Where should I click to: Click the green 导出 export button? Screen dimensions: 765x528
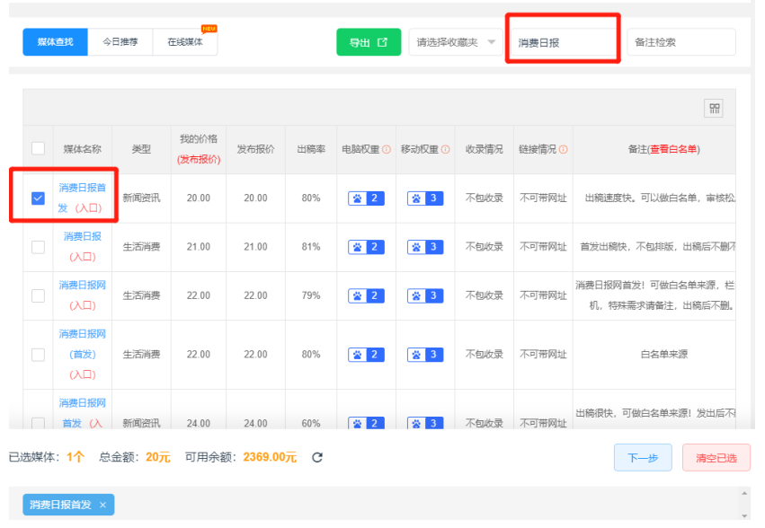pyautogui.click(x=368, y=42)
